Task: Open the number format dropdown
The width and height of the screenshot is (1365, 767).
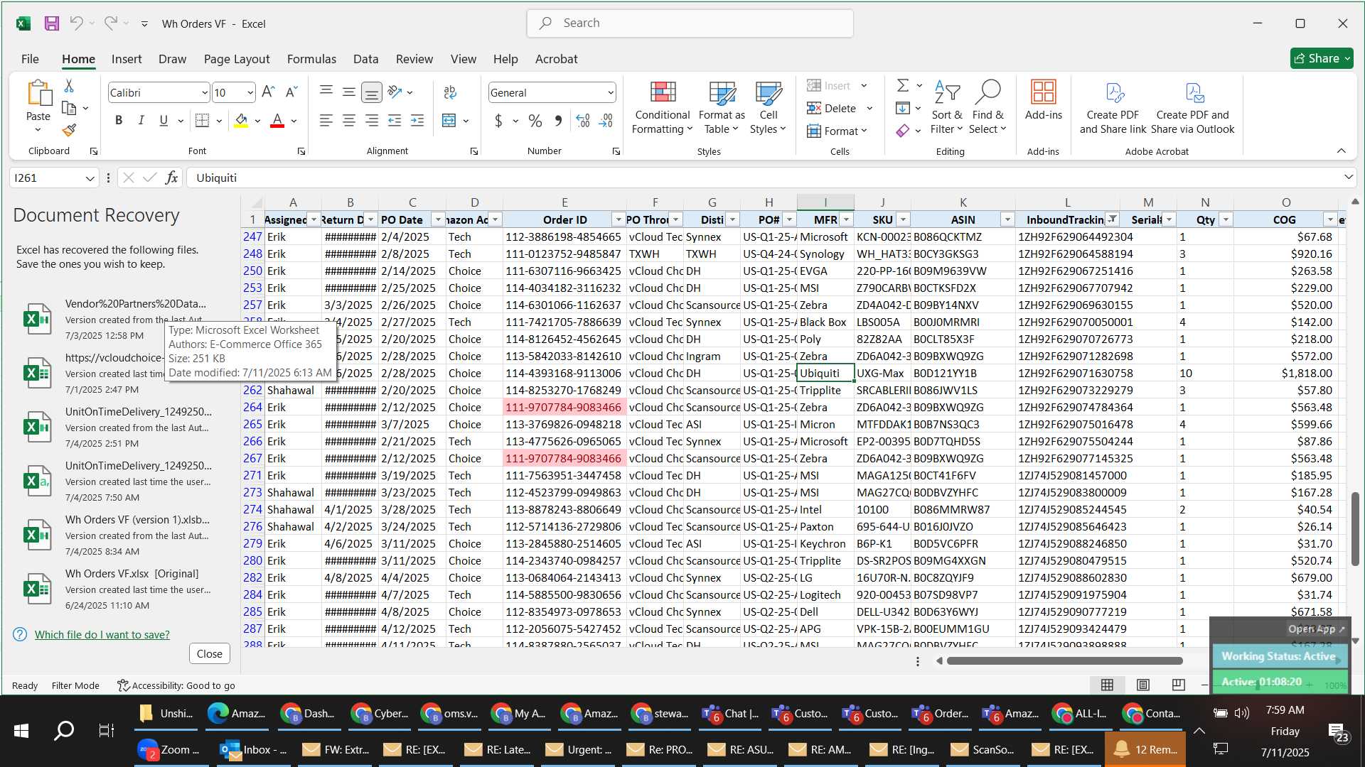Action: point(611,92)
